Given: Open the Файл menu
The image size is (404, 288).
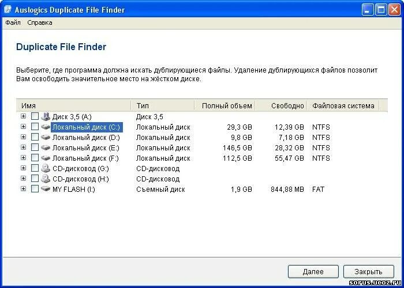Looking at the screenshot, I should (13, 22).
